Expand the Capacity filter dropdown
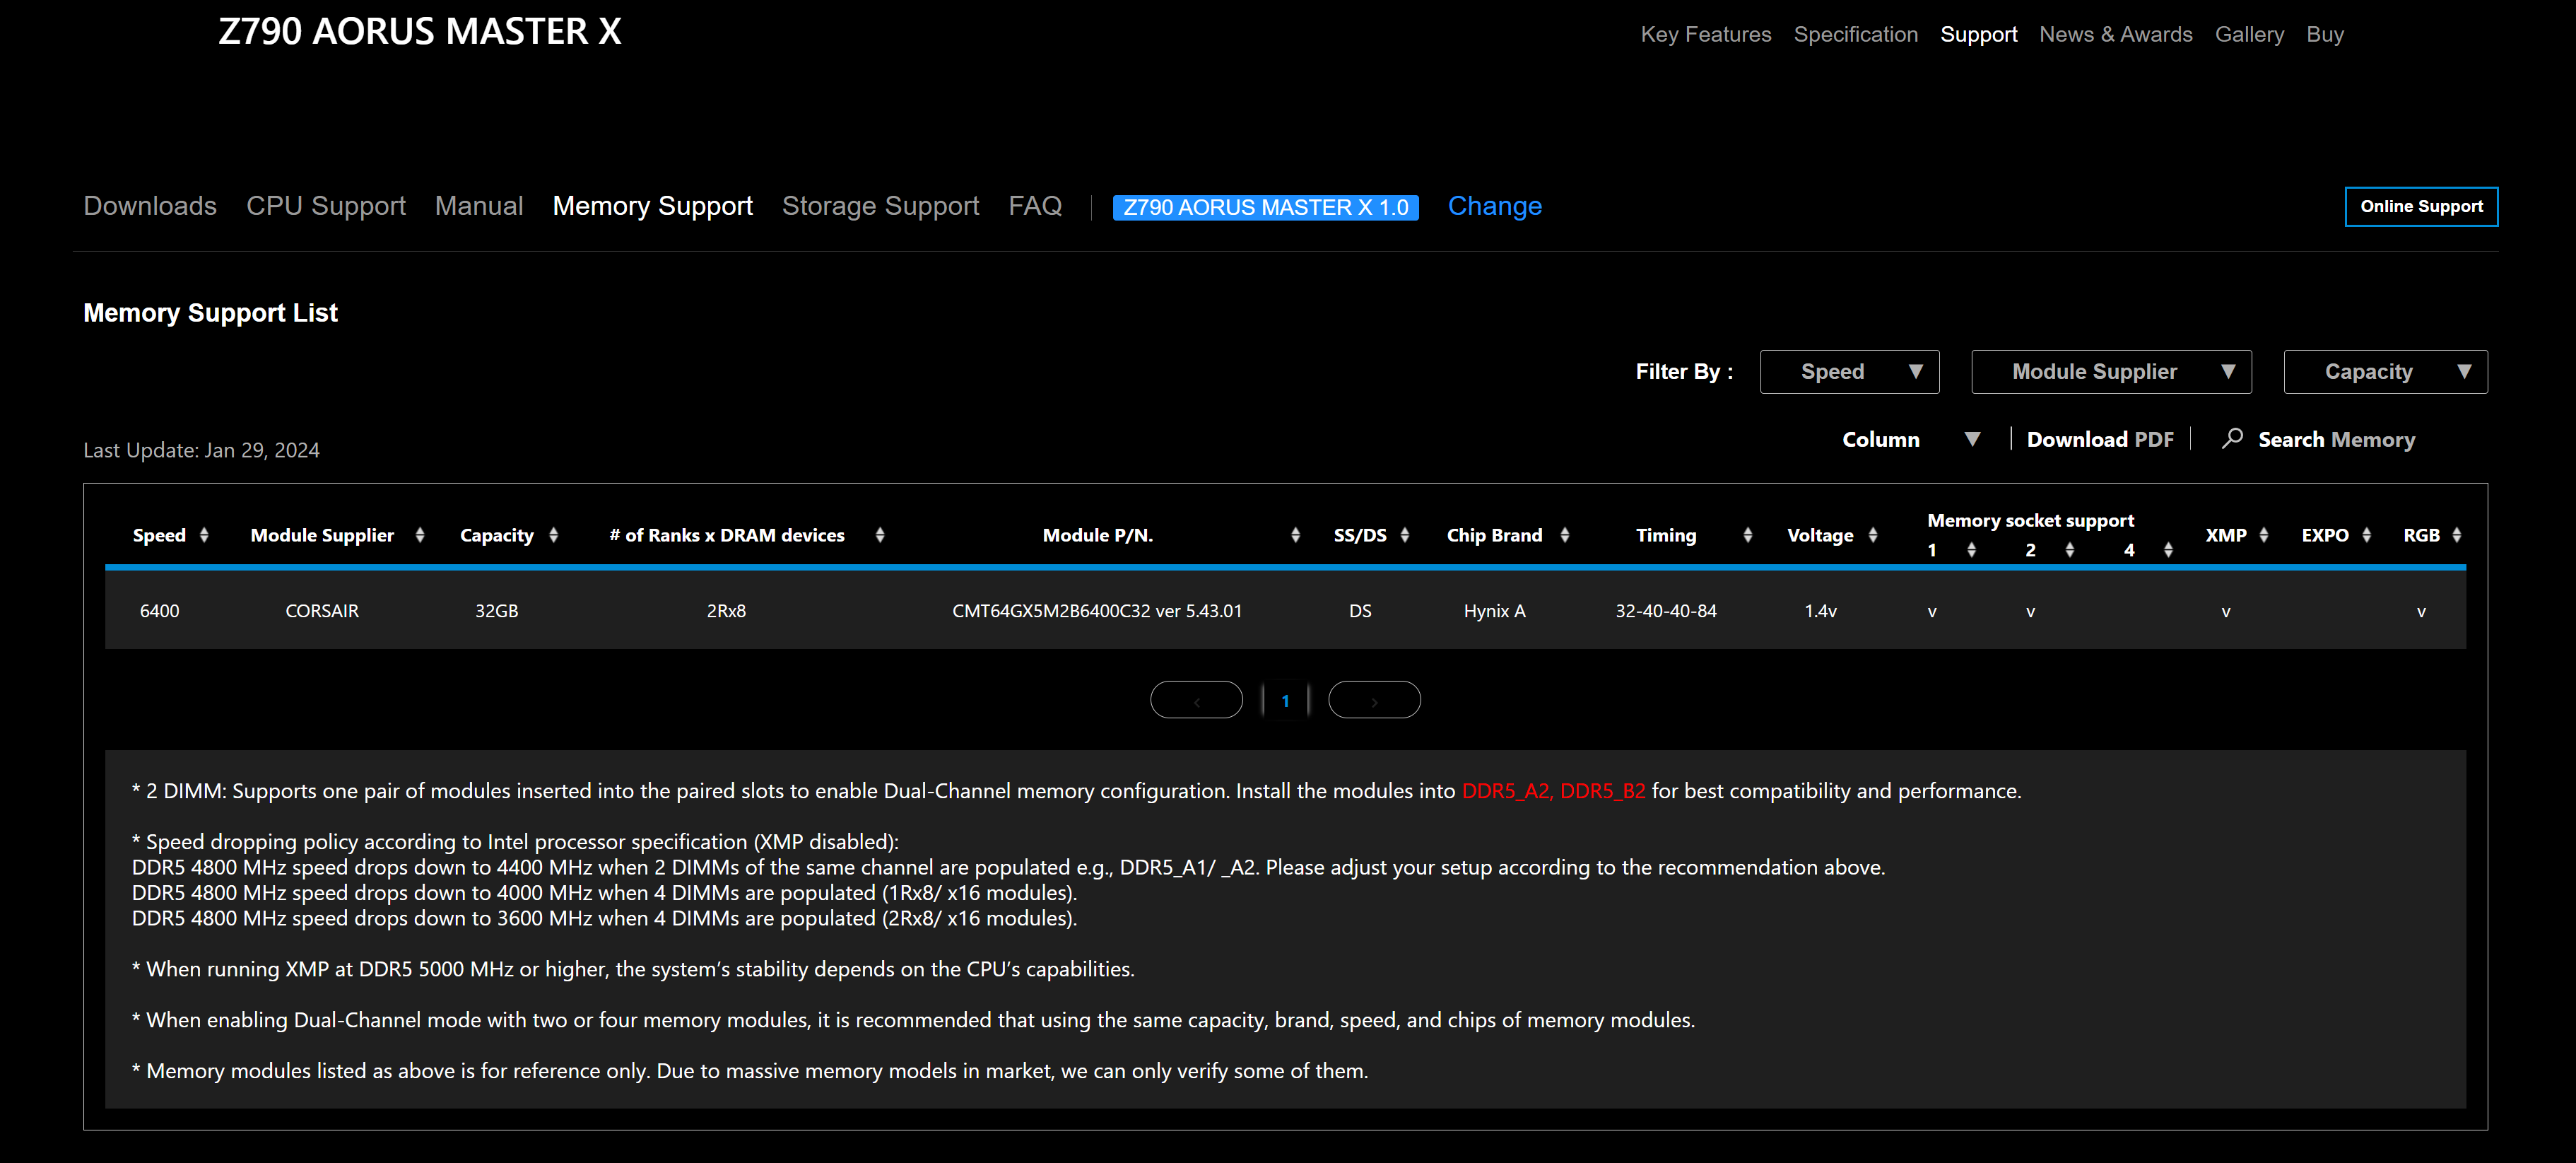2576x1163 pixels. (x=2384, y=372)
